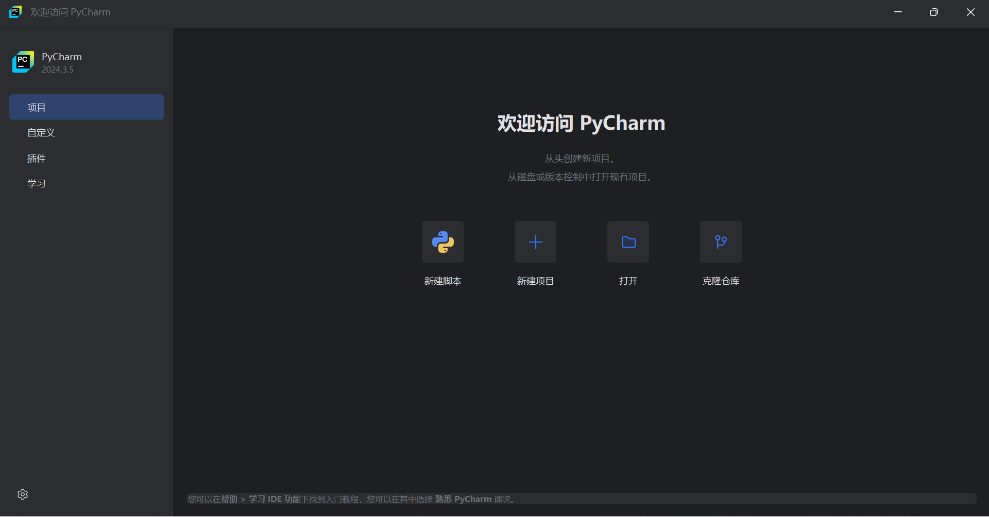Viewport: 989px width, 517px height.
Task: Click the 克隆仓库 label
Action: [721, 281]
